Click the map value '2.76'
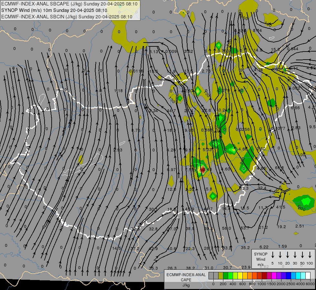316x290 pixels. point(206,71)
